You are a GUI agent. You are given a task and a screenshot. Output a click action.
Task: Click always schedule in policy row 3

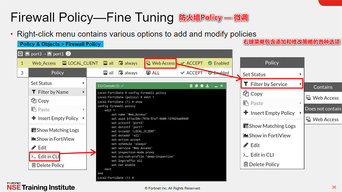[128, 73]
